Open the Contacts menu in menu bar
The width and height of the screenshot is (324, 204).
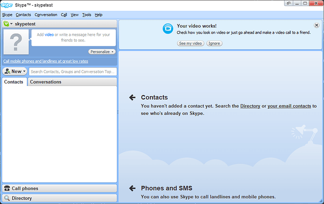[23, 15]
